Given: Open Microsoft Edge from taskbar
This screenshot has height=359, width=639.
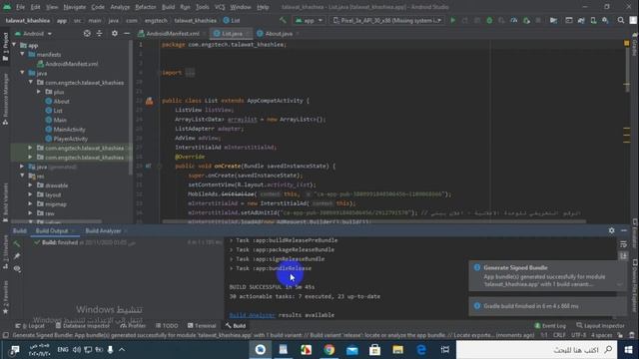Looking at the screenshot, I should pyautogui.click(x=421, y=350).
